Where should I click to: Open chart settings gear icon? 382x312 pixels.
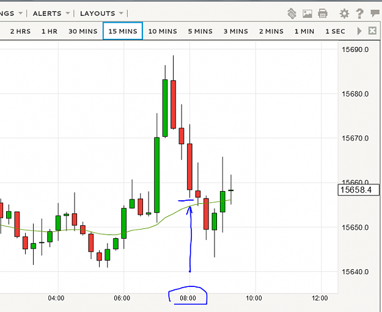(344, 13)
